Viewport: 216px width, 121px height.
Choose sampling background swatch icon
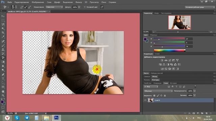pyautogui.click(x=29, y=7)
